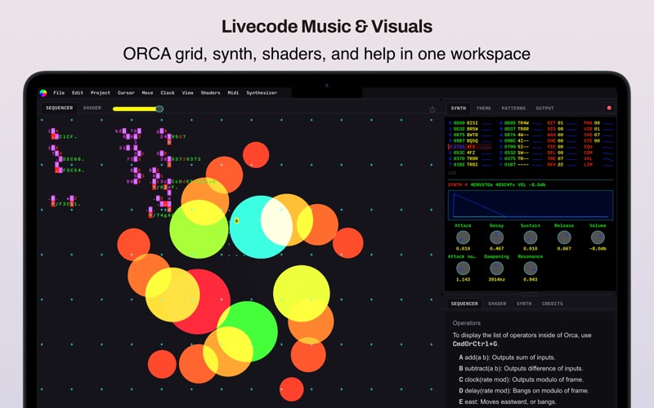Click the REV effect value 22
654x408 pixels.
click(x=561, y=165)
